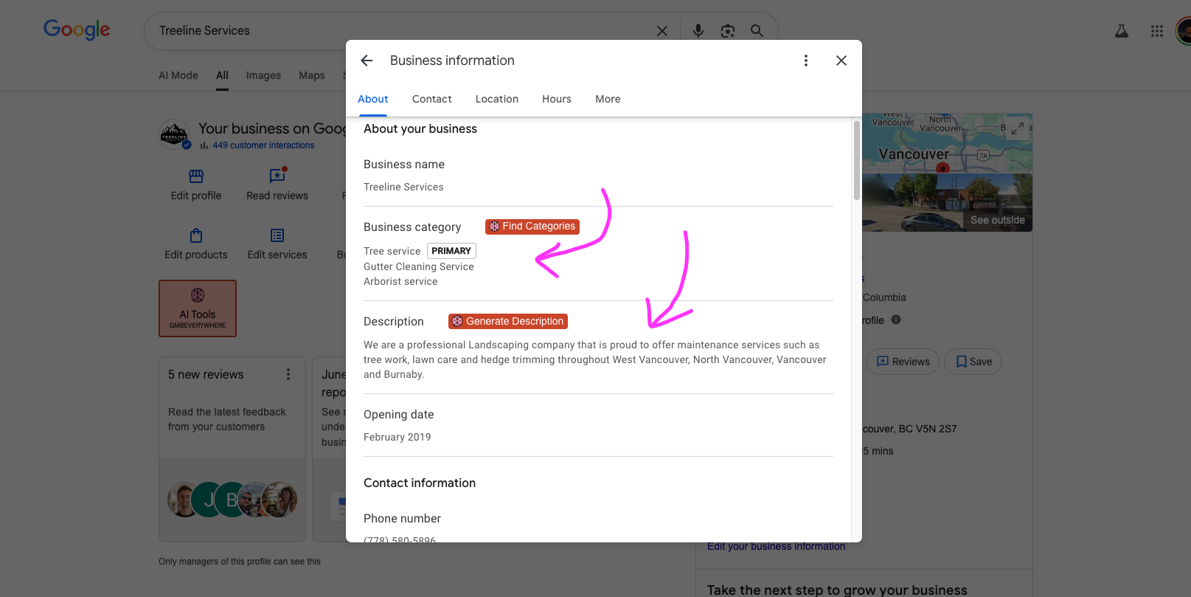
Task: Expand the Vancouver map thumbnail
Action: click(x=1018, y=128)
